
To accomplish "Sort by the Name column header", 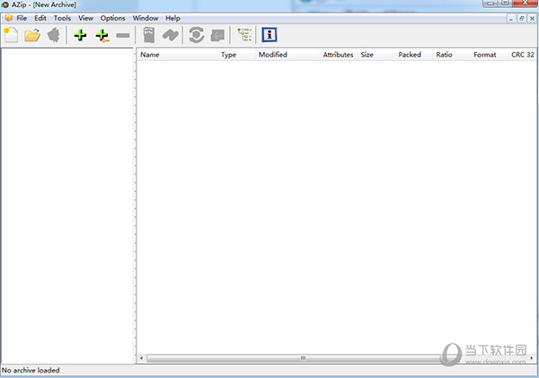I will tap(178, 55).
